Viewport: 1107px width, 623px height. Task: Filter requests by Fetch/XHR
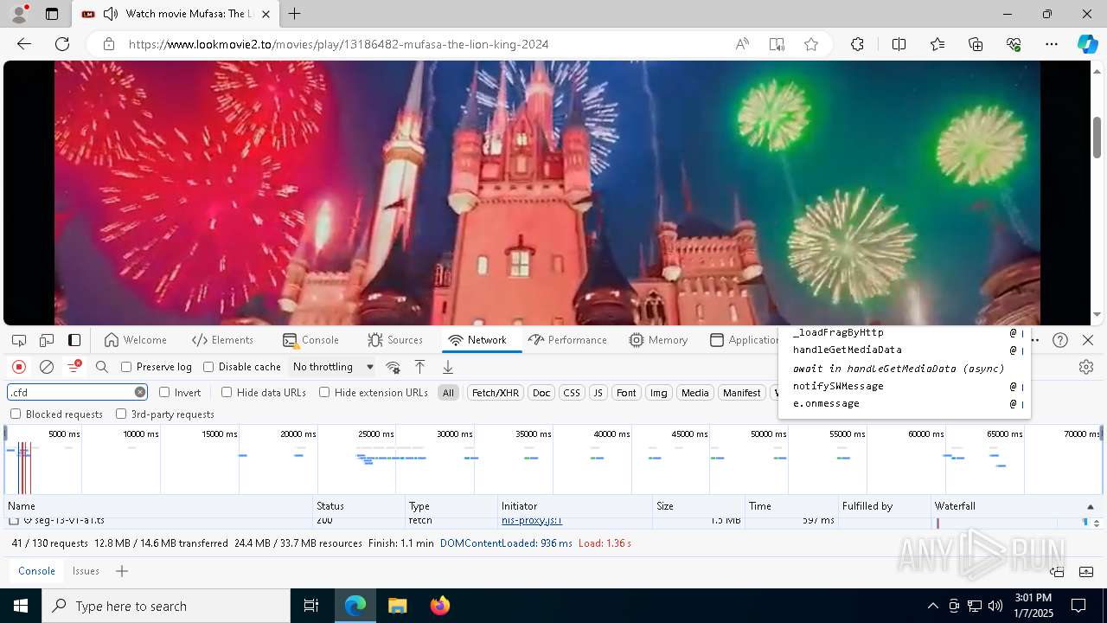(496, 393)
